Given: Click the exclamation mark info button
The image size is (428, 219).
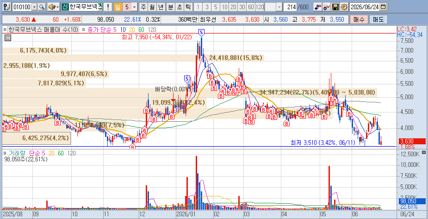Looking at the screenshot, I should pos(108,7).
